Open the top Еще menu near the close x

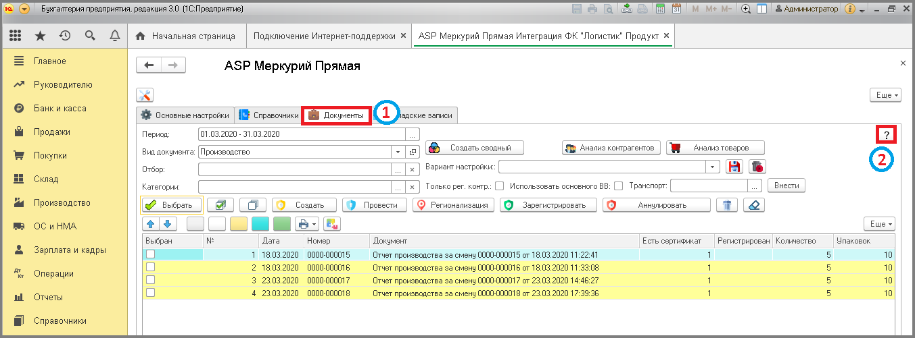(885, 96)
